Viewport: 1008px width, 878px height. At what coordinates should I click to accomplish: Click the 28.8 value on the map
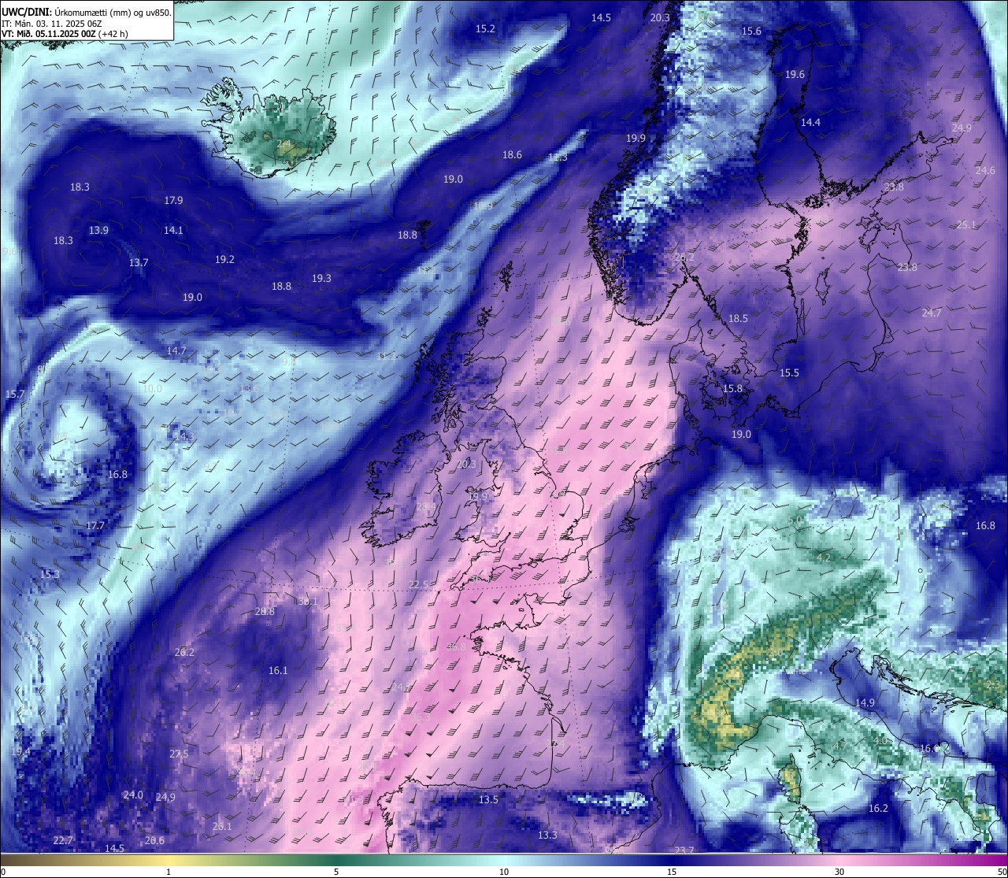pos(265,612)
